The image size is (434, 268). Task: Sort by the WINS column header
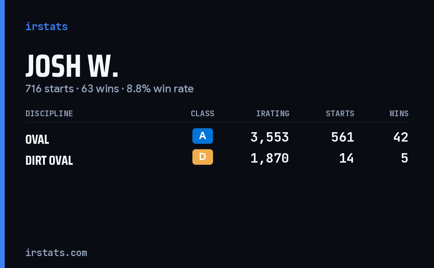tap(399, 114)
